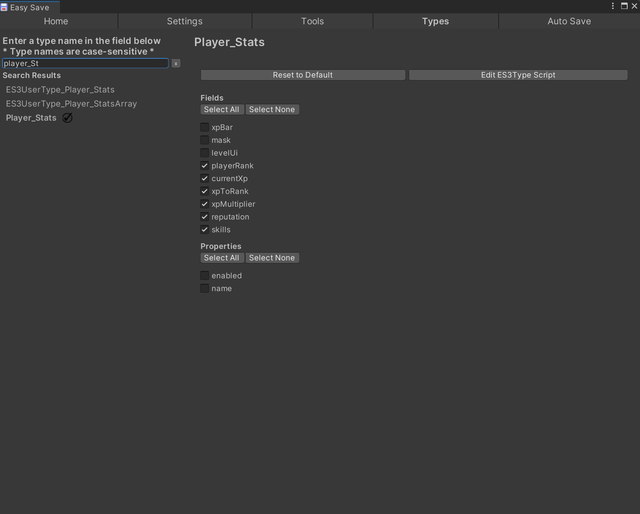This screenshot has width=640, height=514.
Task: Open the Auto Save tab
Action: [x=569, y=21]
